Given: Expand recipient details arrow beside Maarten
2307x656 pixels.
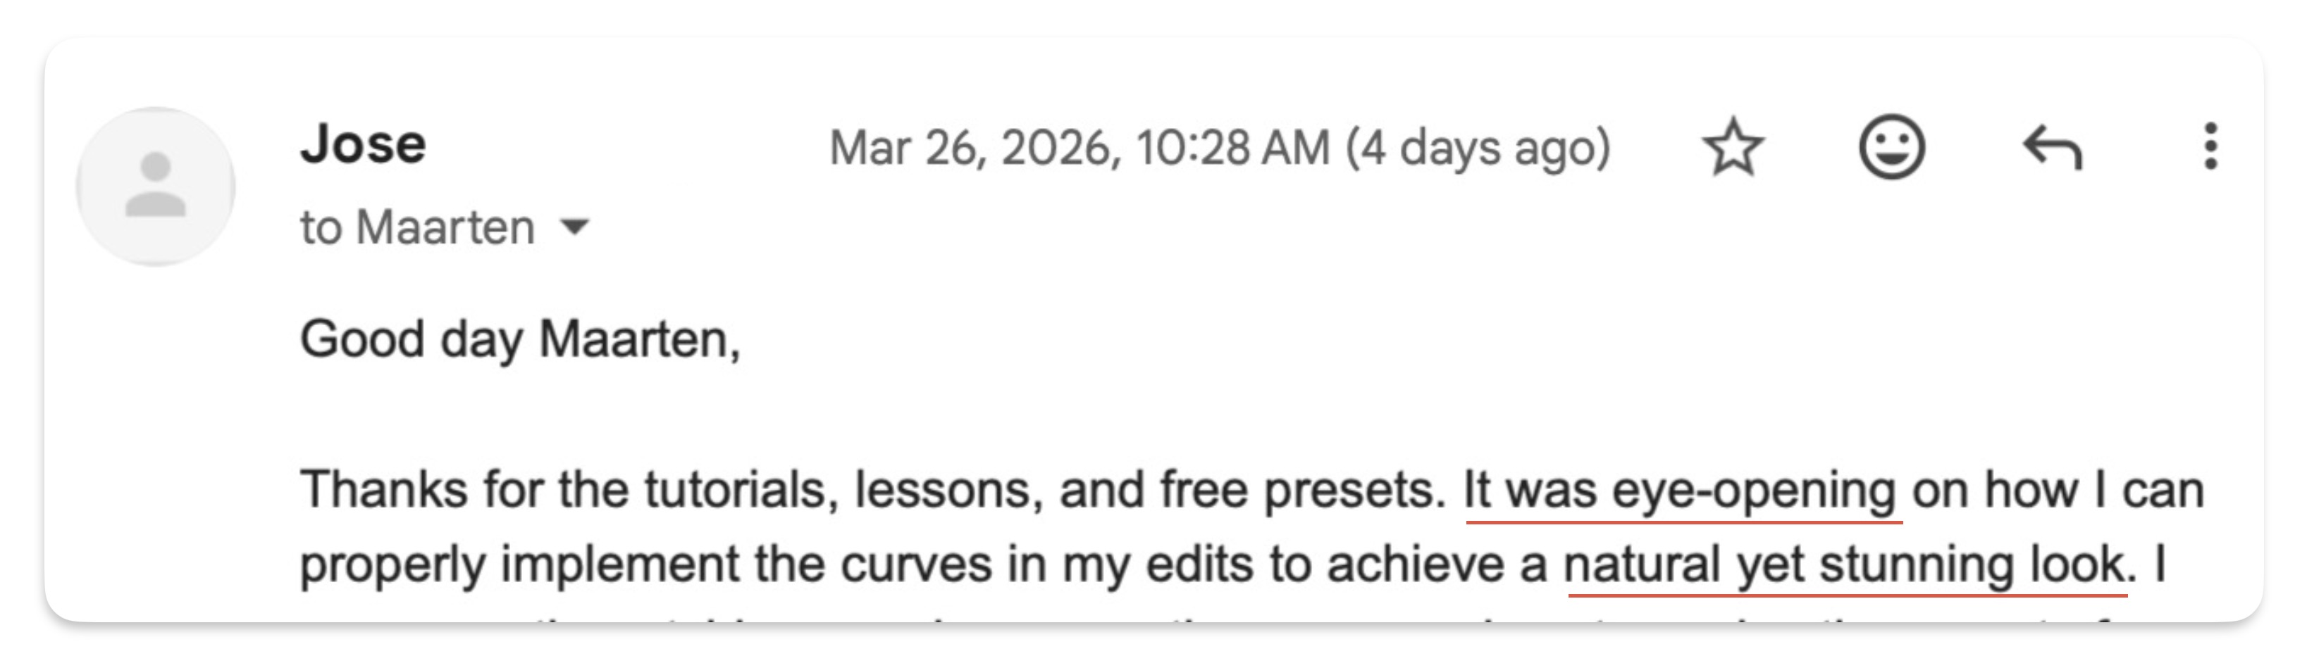Looking at the screenshot, I should coord(574,227).
